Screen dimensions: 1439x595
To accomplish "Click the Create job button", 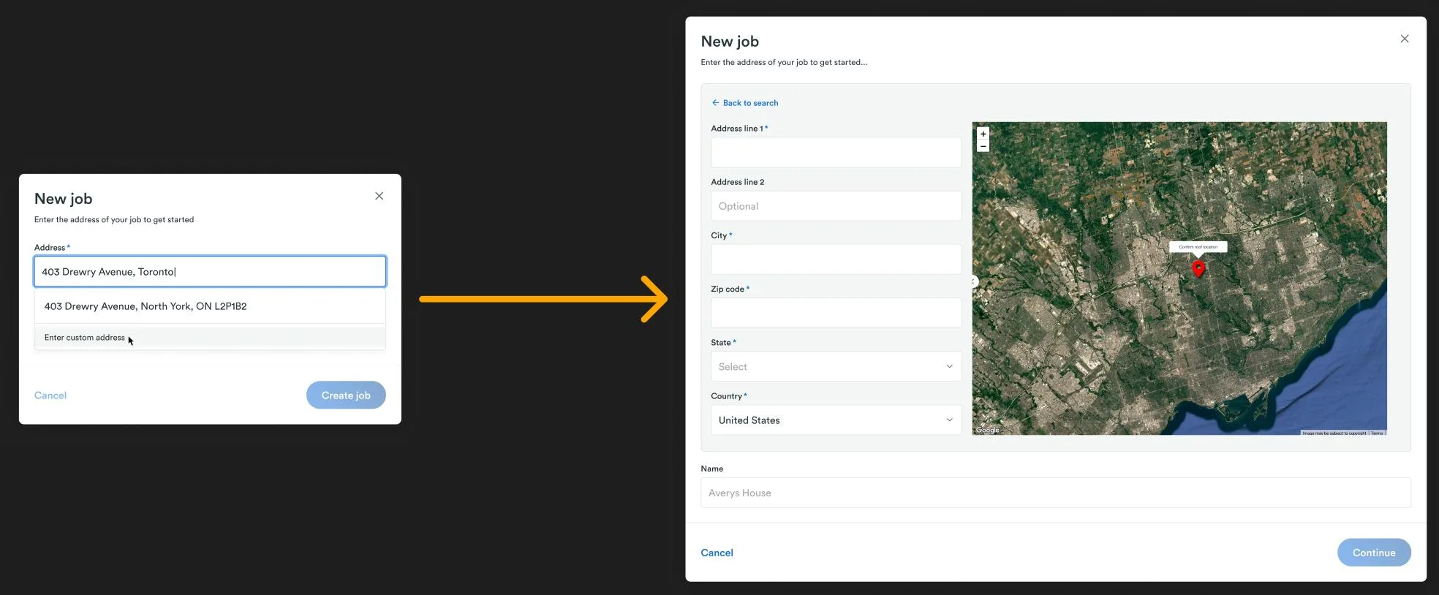I will [x=346, y=395].
